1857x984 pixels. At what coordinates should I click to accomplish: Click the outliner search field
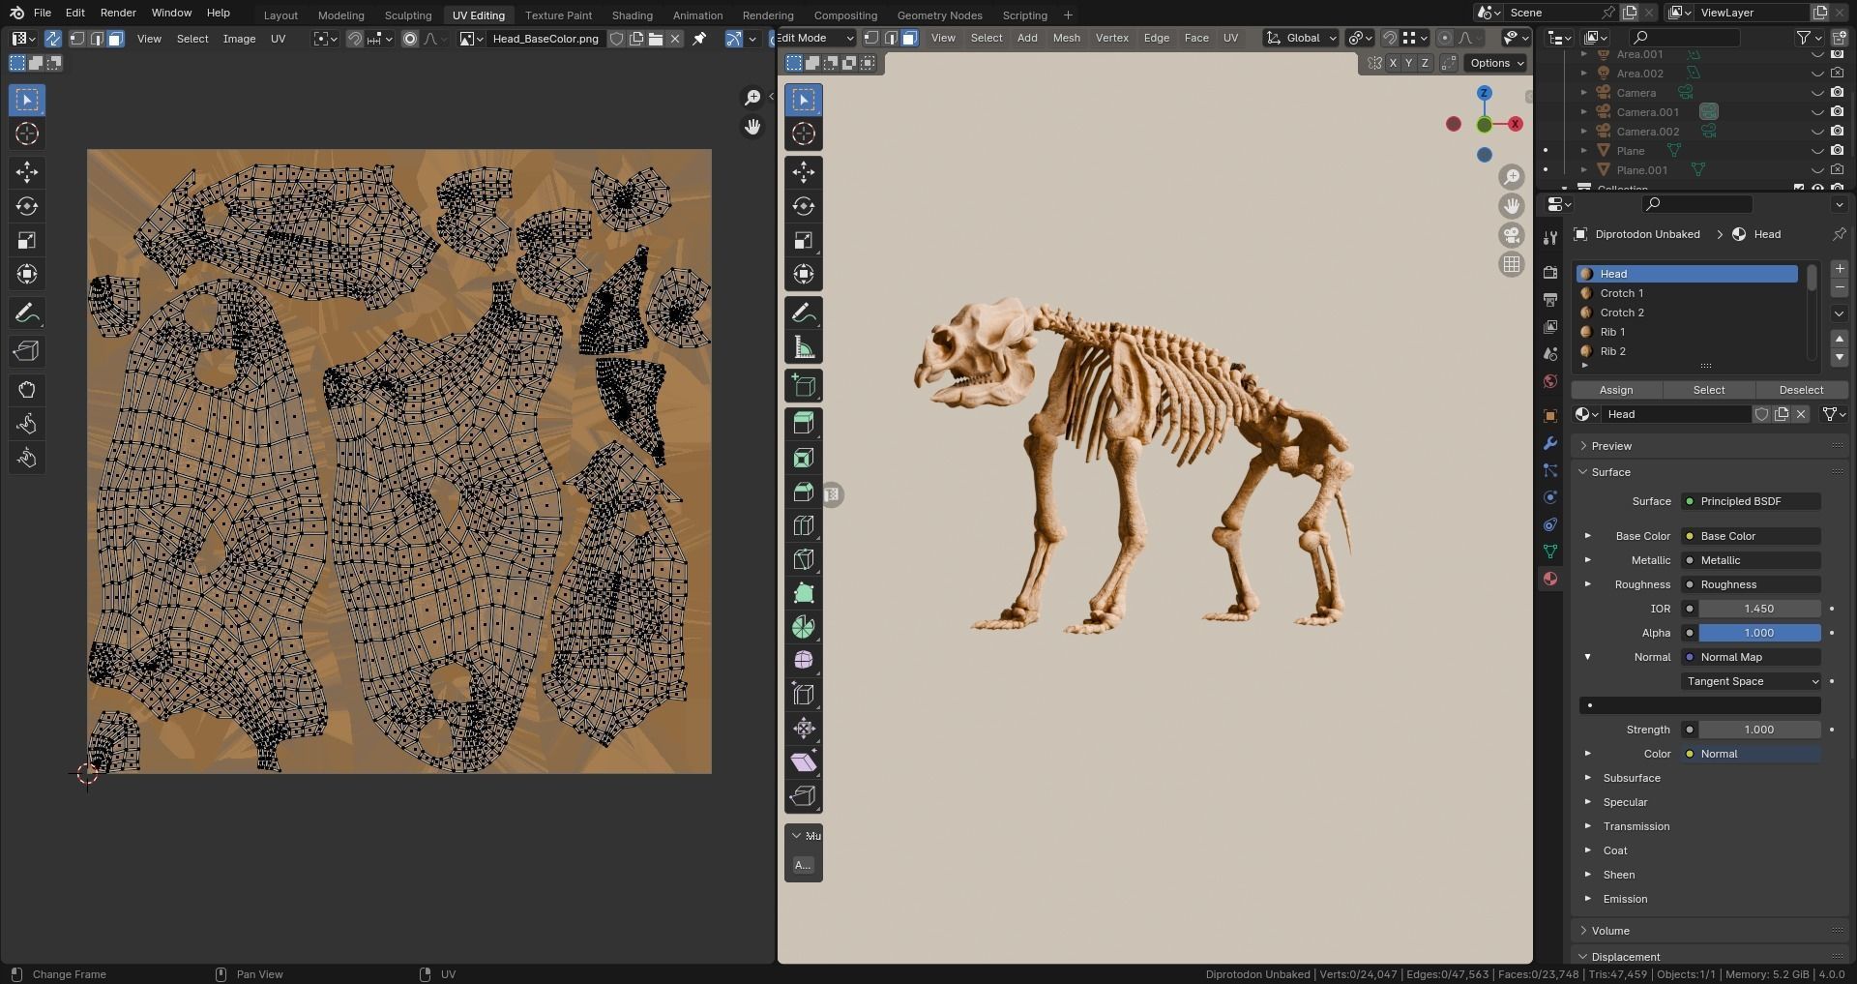pos(1684,38)
